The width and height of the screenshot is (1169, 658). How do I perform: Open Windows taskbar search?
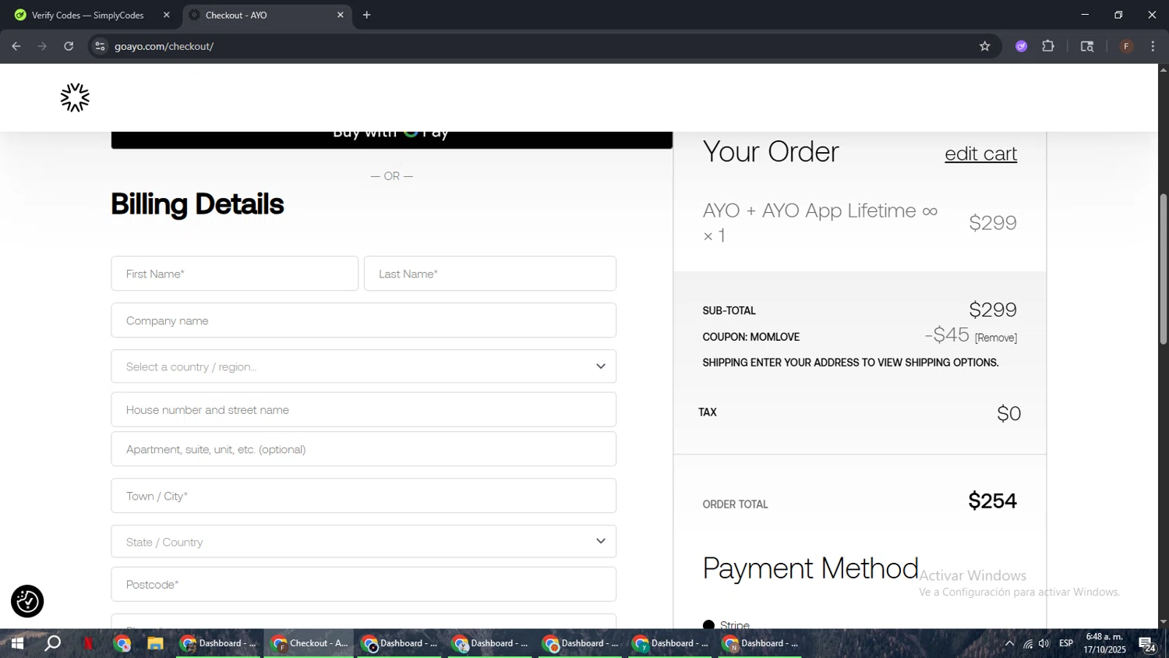[52, 643]
